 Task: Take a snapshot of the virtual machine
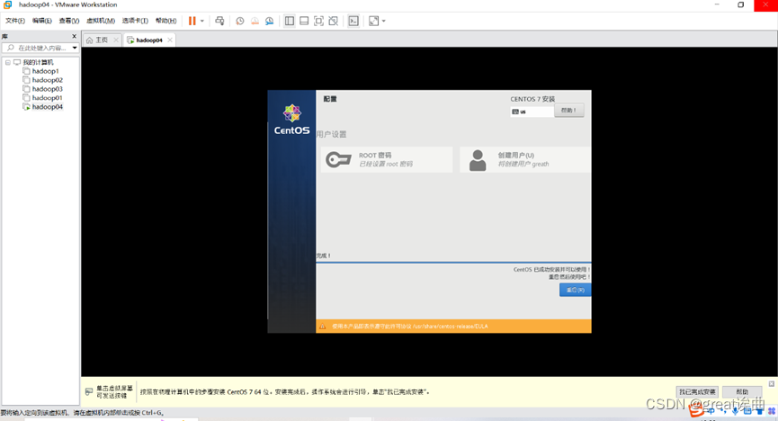pos(239,21)
